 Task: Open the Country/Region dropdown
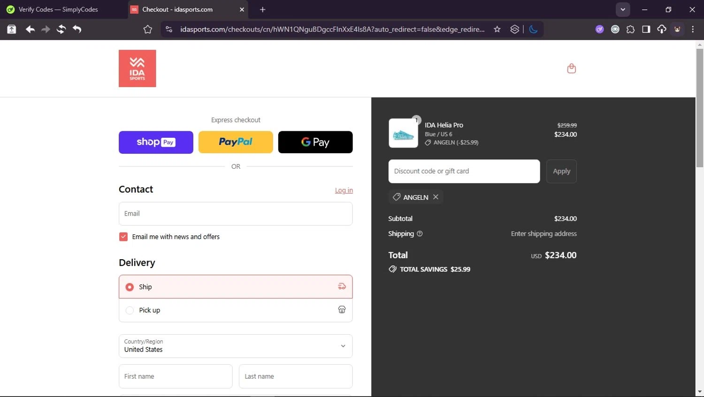click(236, 346)
